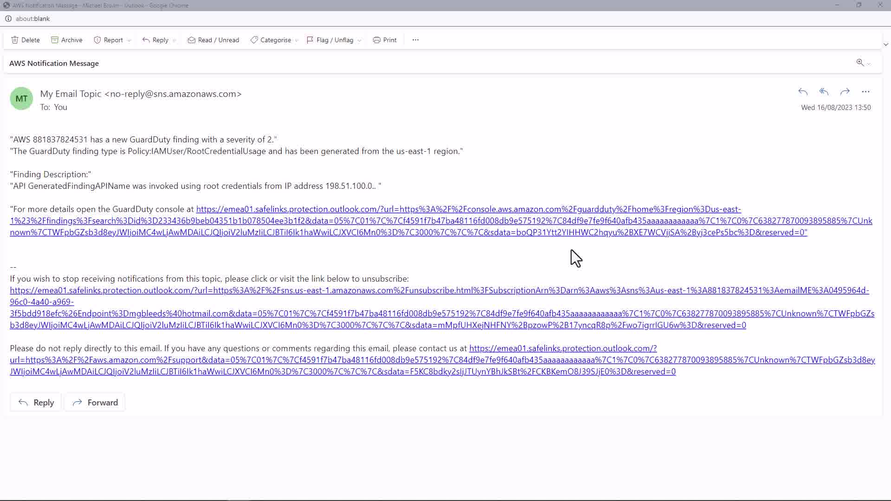Open the Report dropdown arrow
891x501 pixels.
click(129, 40)
